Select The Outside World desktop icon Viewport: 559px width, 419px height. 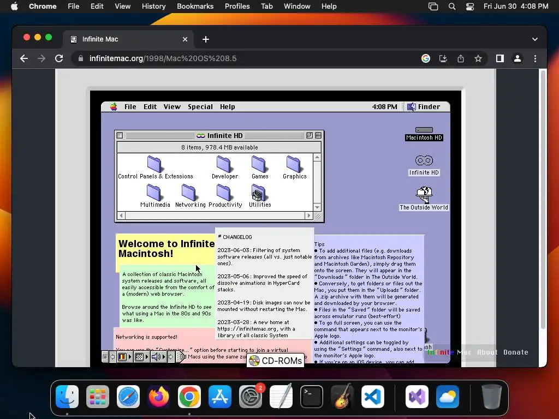pos(424,198)
